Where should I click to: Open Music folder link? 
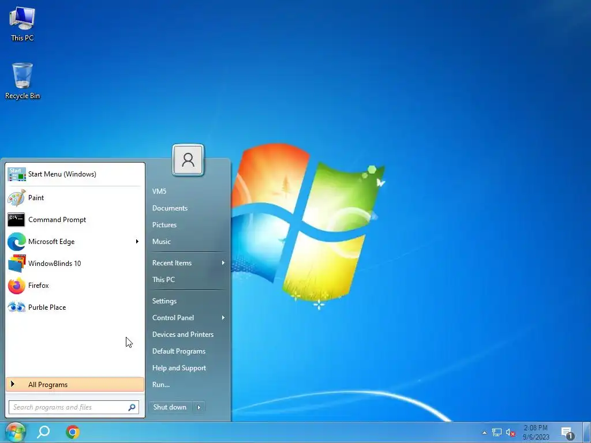click(162, 242)
